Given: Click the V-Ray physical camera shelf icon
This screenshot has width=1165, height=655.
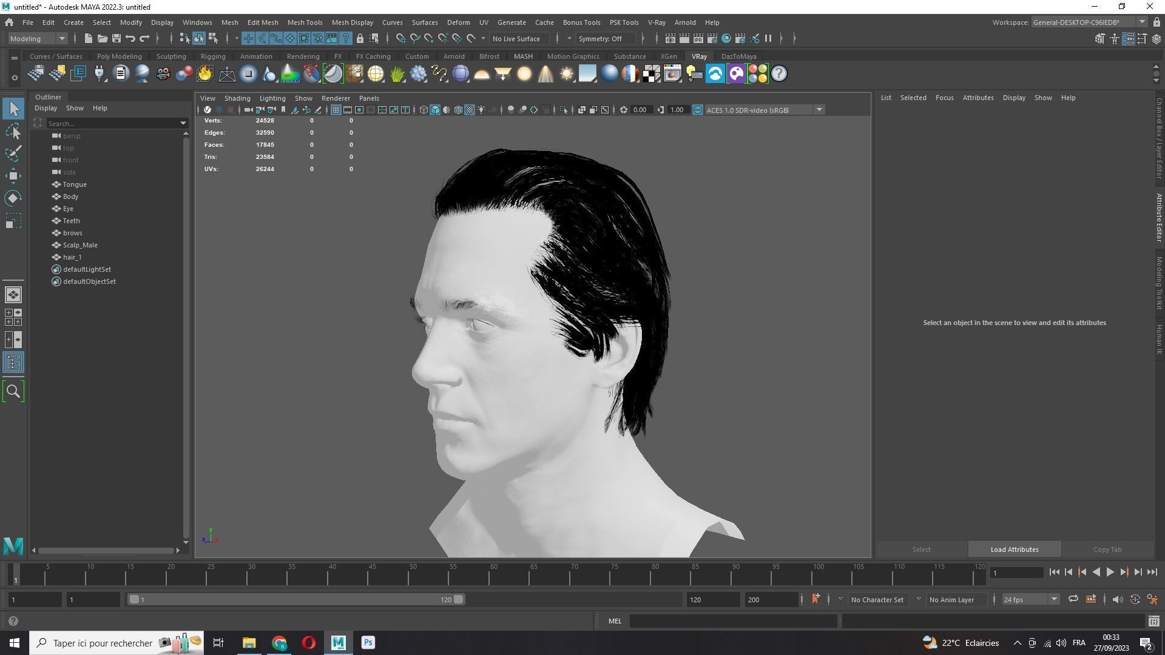Looking at the screenshot, I should point(163,74).
